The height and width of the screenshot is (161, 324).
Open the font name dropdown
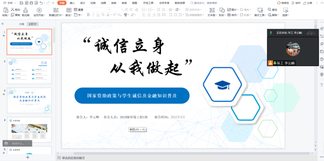point(109,10)
